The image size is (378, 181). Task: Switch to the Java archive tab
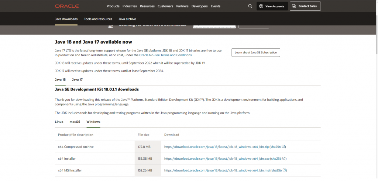[127, 19]
